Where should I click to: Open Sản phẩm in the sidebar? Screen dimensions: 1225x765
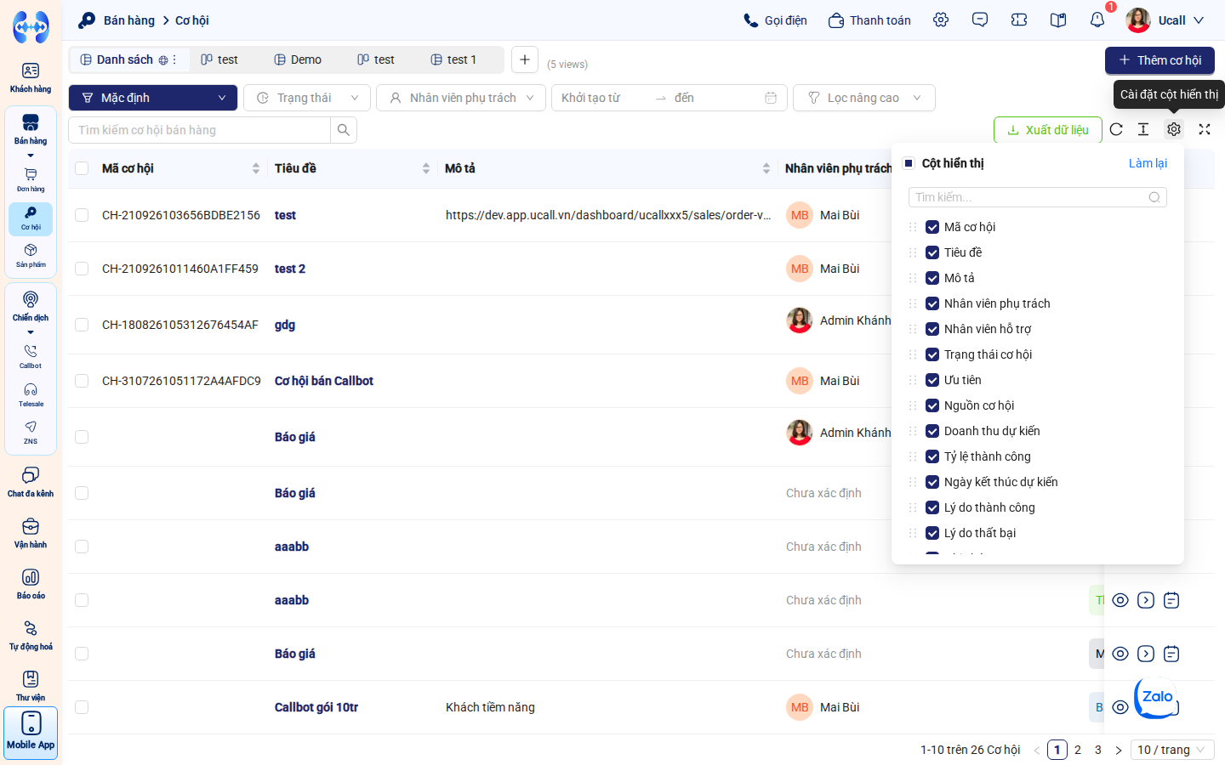click(31, 256)
